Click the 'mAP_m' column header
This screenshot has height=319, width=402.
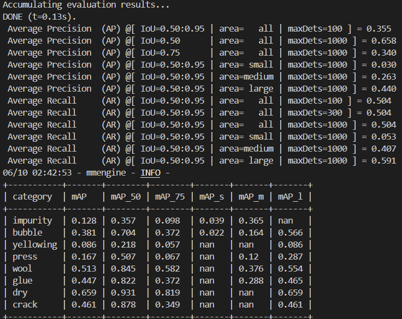251,197
